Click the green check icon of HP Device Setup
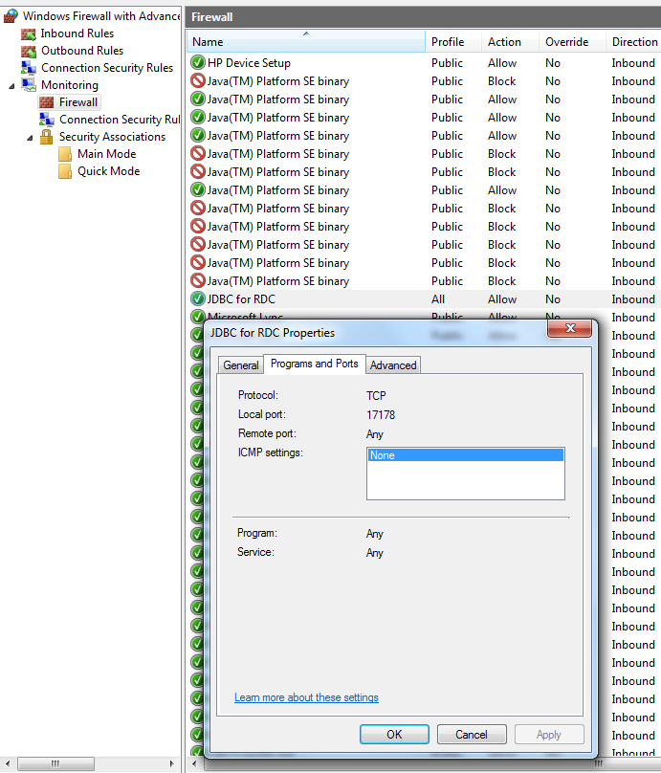The image size is (661, 773). click(x=198, y=62)
